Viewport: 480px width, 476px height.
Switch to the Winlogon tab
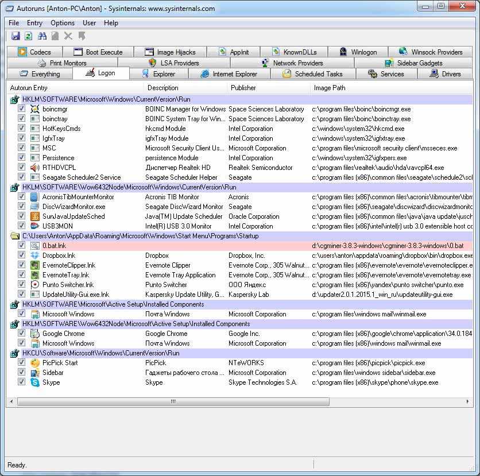tap(358, 52)
